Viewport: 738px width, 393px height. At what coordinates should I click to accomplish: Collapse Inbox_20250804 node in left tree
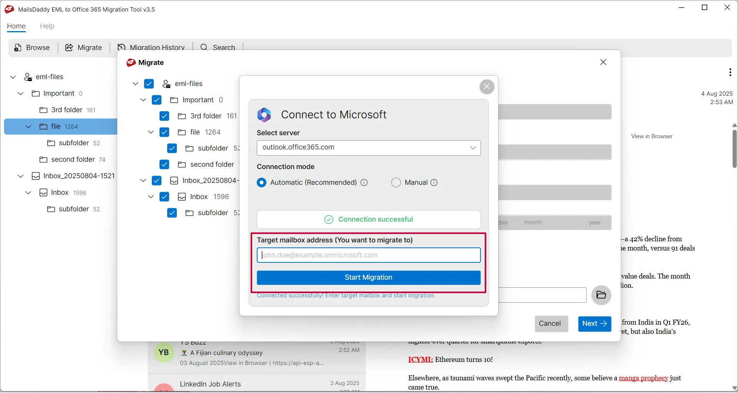(x=21, y=176)
